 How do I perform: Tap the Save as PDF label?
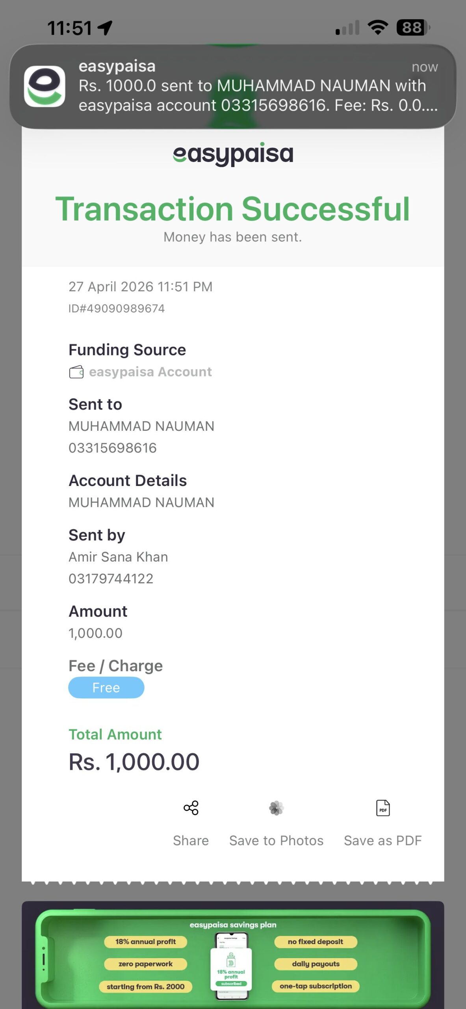[x=383, y=841]
